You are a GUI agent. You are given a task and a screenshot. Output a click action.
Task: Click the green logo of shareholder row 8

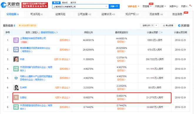16,107
